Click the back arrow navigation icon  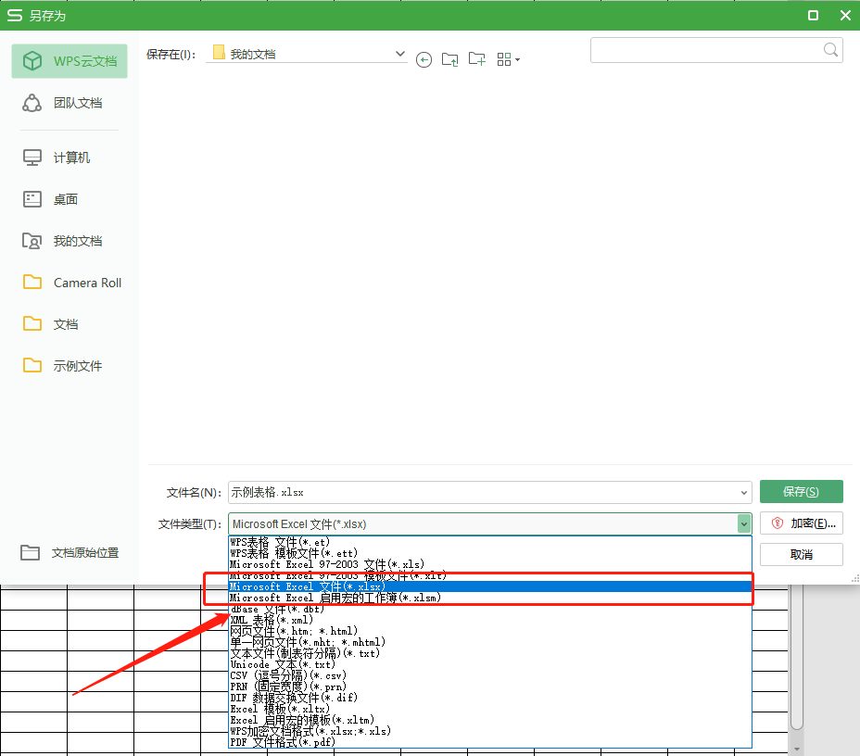click(424, 59)
